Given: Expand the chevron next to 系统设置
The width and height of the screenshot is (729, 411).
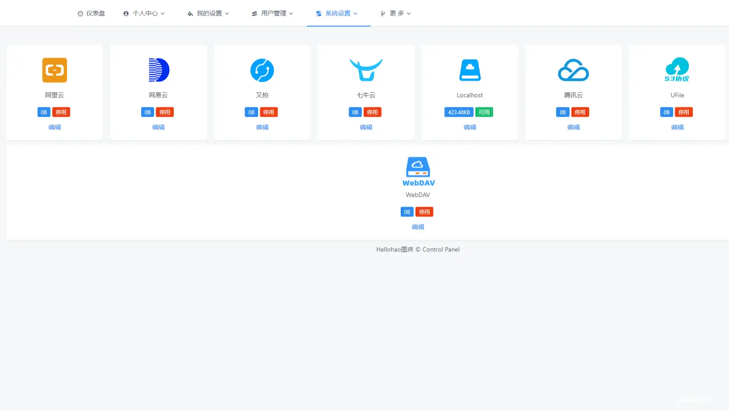Looking at the screenshot, I should point(356,14).
